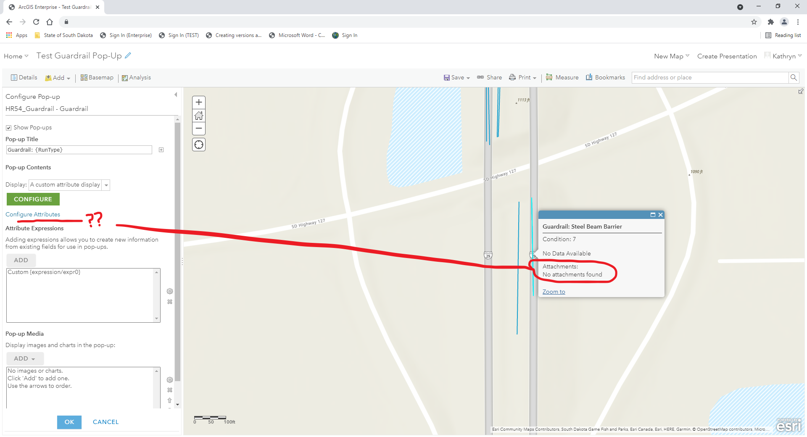The image size is (807, 437).
Task: Open the Reading list
Action: click(x=783, y=35)
